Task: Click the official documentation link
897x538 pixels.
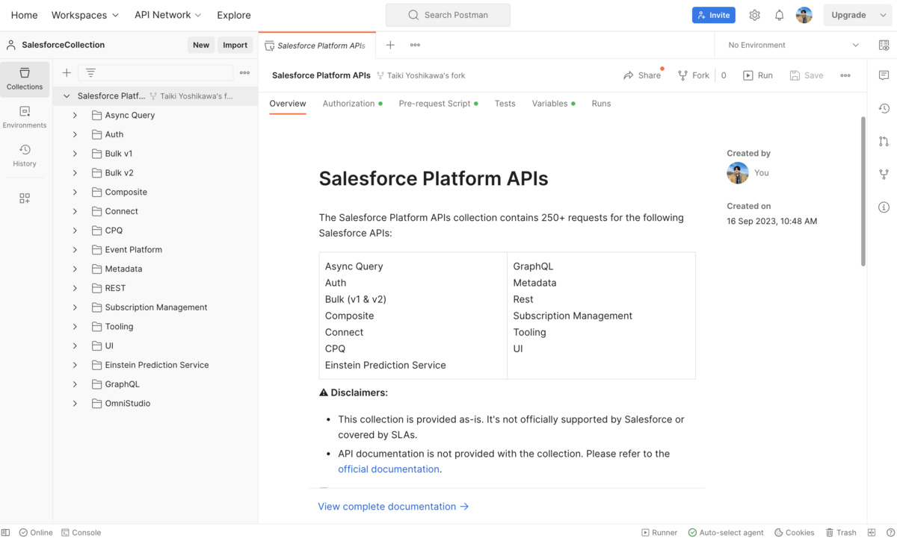Action: tap(388, 469)
